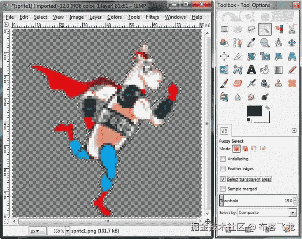Image resolution: width=302 pixels, height=239 pixels.
Task: Click the Tool Options panel menu arrow
Action: (x=294, y=130)
